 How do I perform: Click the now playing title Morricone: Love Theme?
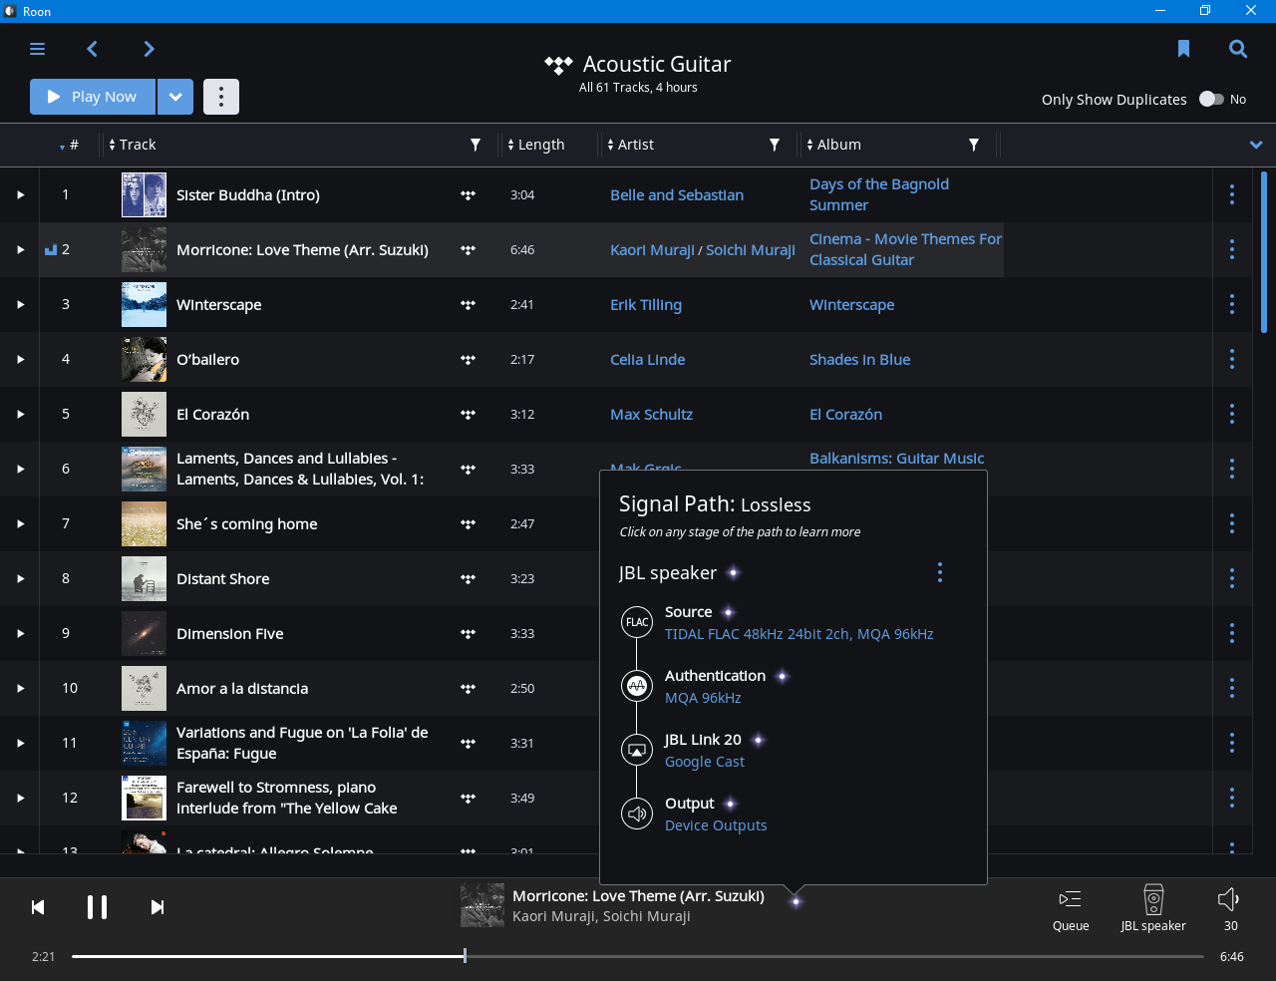tap(638, 896)
